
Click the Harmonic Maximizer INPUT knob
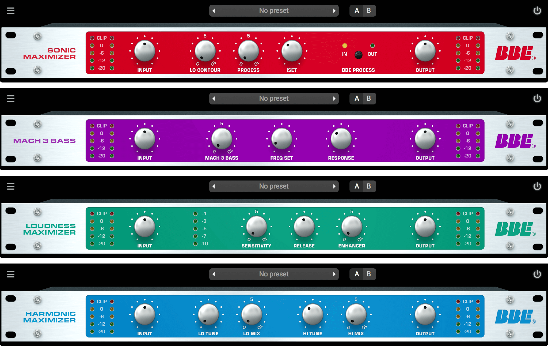coord(145,314)
